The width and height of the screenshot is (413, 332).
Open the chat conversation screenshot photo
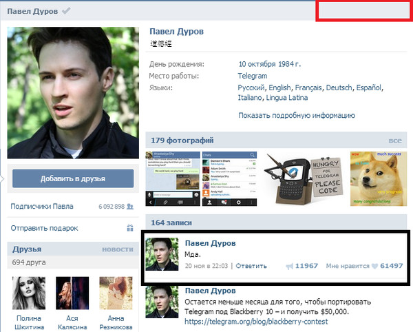click(x=173, y=178)
